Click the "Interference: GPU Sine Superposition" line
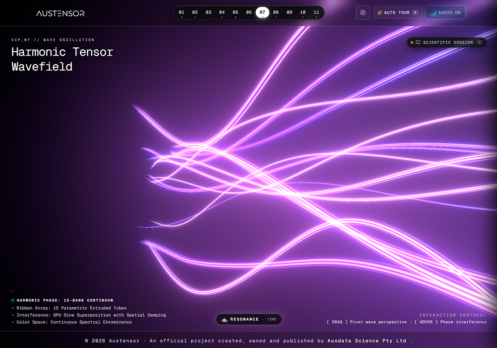 pyautogui.click(x=91, y=315)
